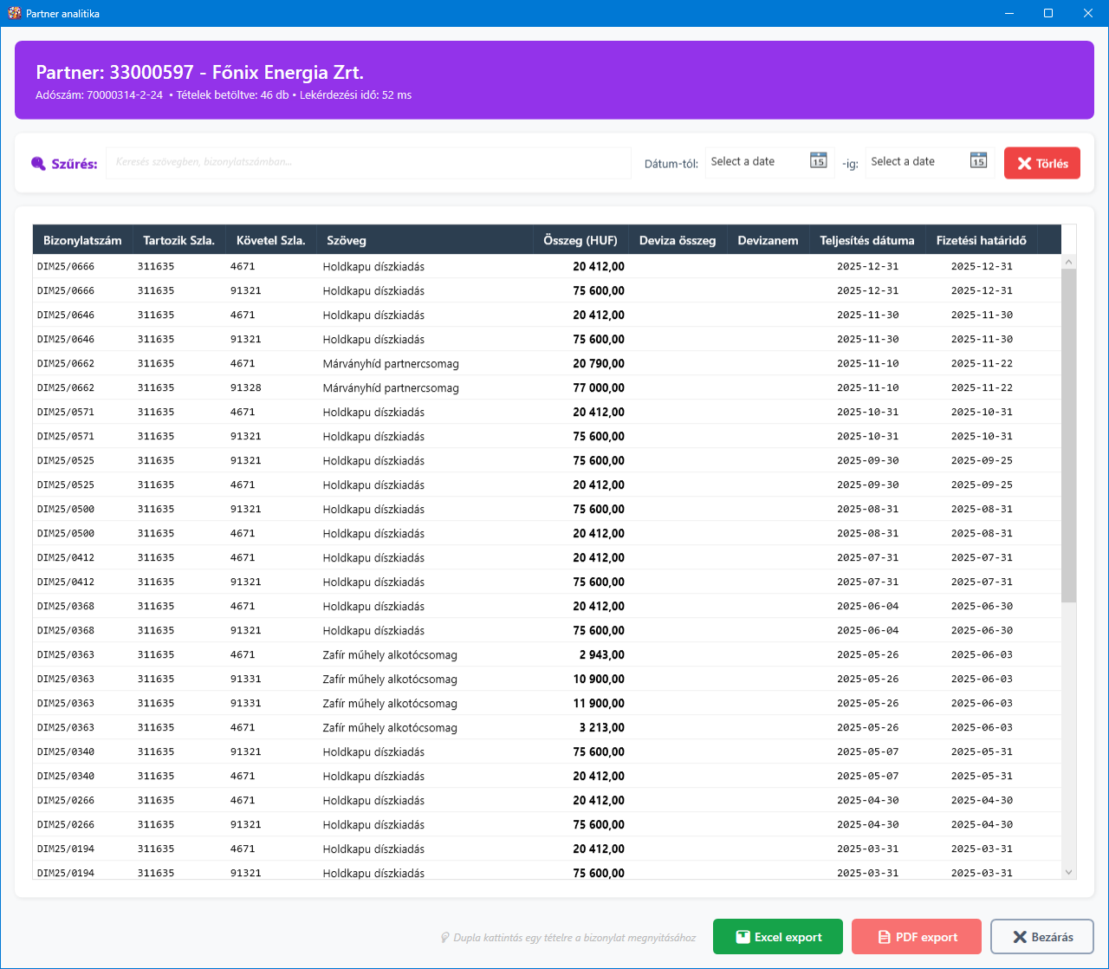Click the -ig end date input field

[916, 162]
